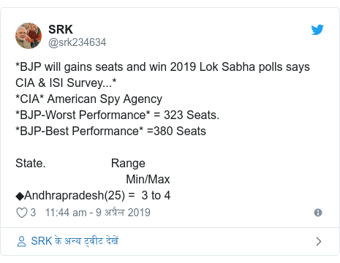Click the like count number 3
The width and height of the screenshot is (340, 263).
click(33, 213)
